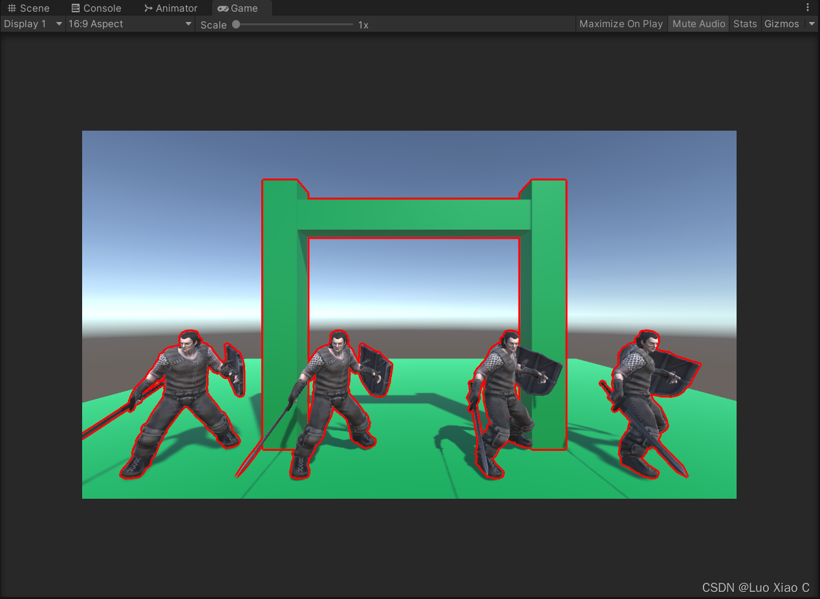Viewport: 820px width, 599px height.
Task: Click the Animator tab state icon
Action: pos(149,8)
